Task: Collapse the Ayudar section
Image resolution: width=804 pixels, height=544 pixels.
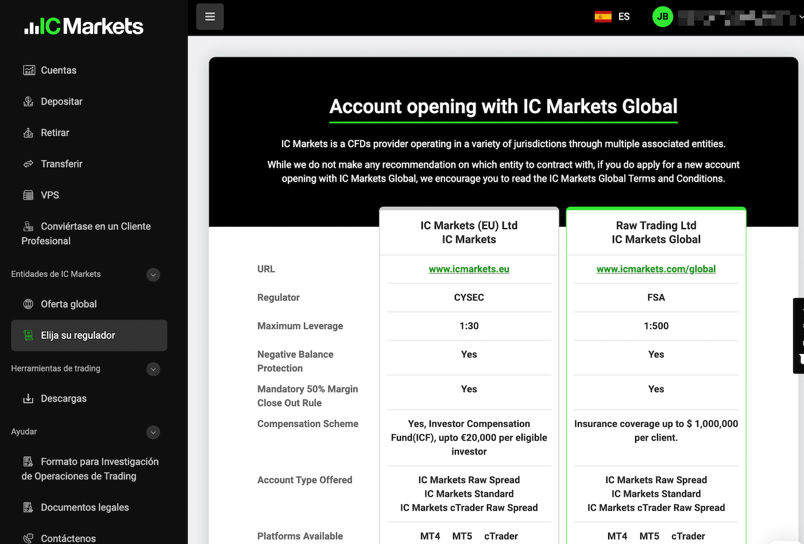Action: [x=153, y=432]
